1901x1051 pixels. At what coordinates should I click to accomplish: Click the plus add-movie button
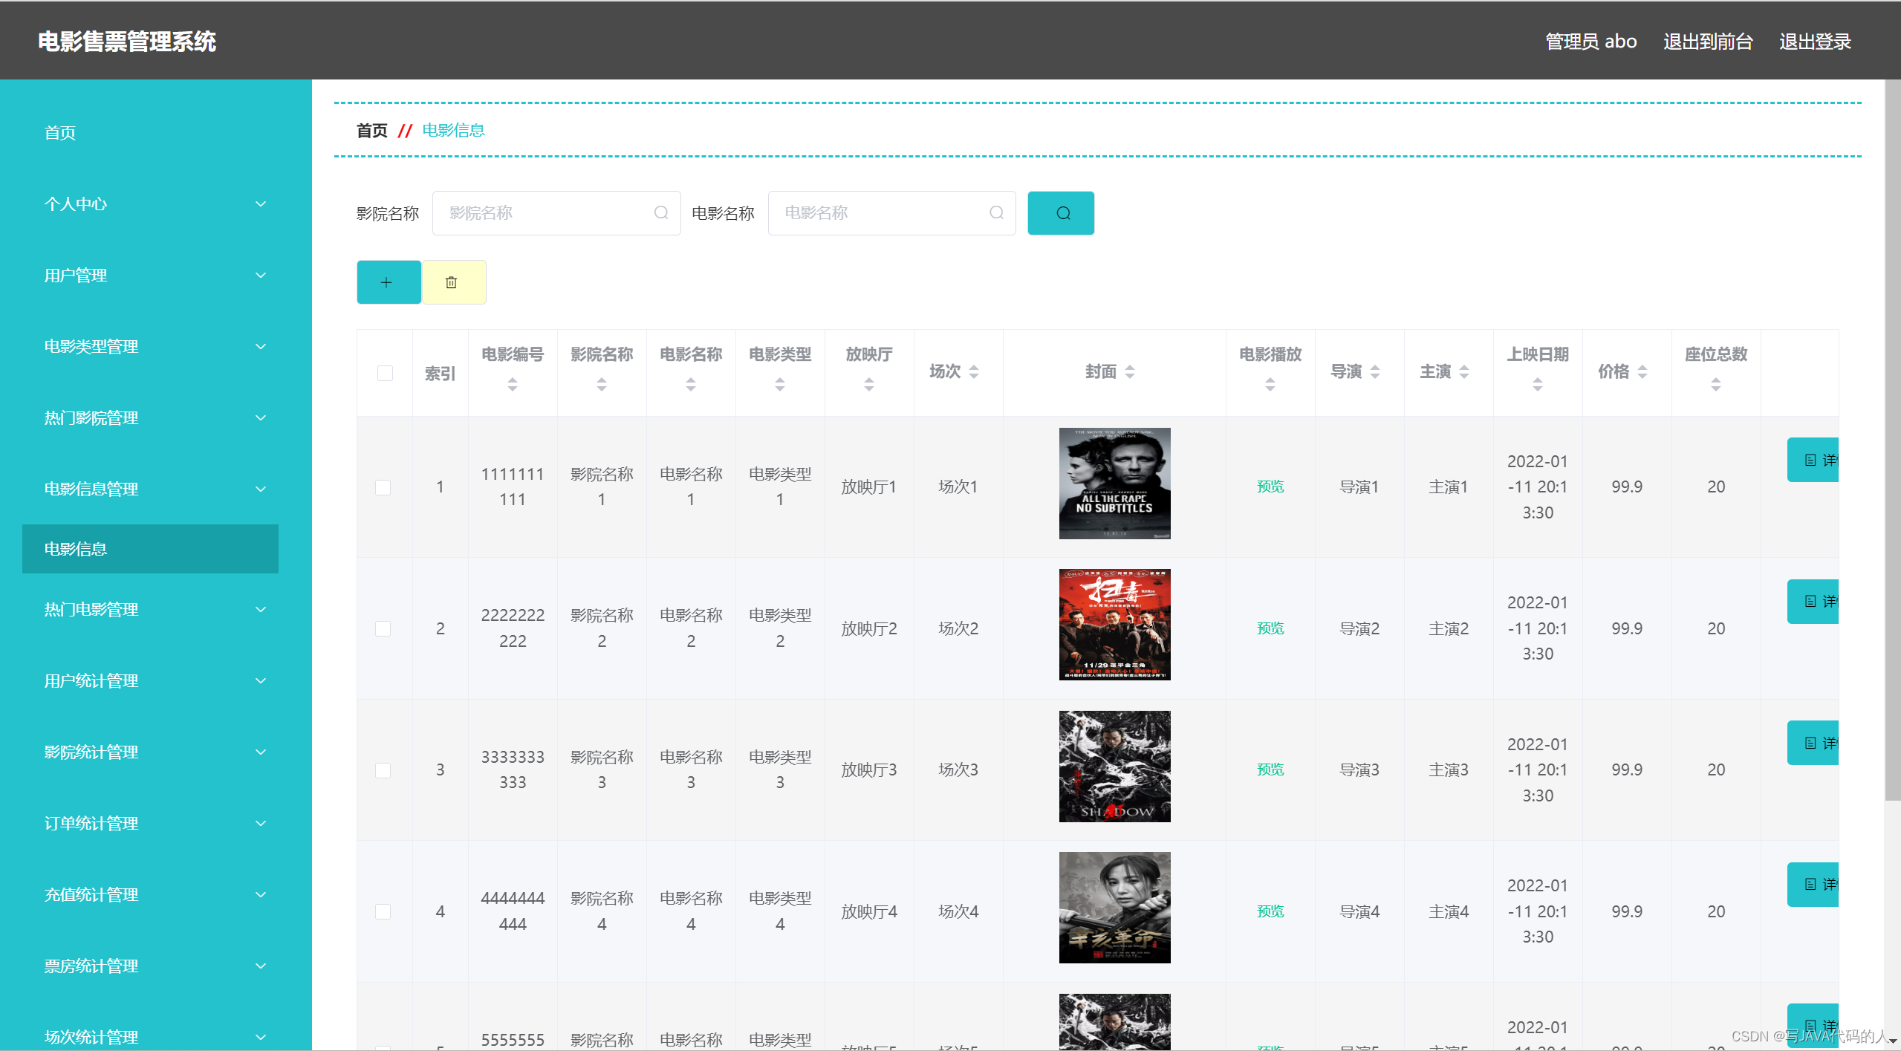tap(389, 282)
